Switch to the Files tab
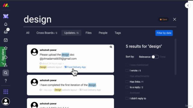Viewport: 193px width, 108px height. [x=88, y=33]
